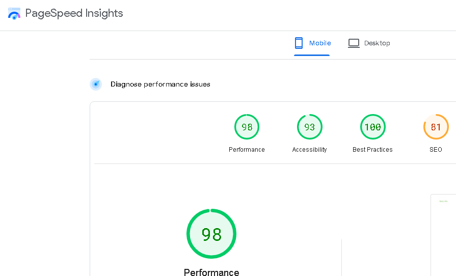Open the PageSpeed Insights title link

coord(74,13)
